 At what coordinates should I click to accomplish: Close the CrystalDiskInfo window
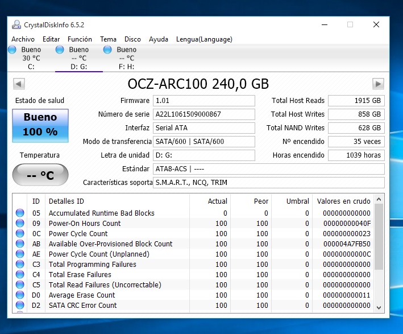pos(376,24)
